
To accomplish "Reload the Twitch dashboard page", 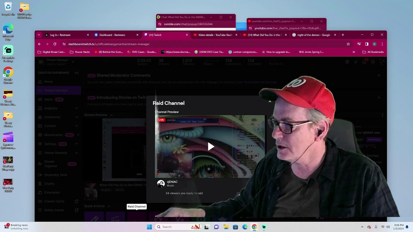I will 55,44.
